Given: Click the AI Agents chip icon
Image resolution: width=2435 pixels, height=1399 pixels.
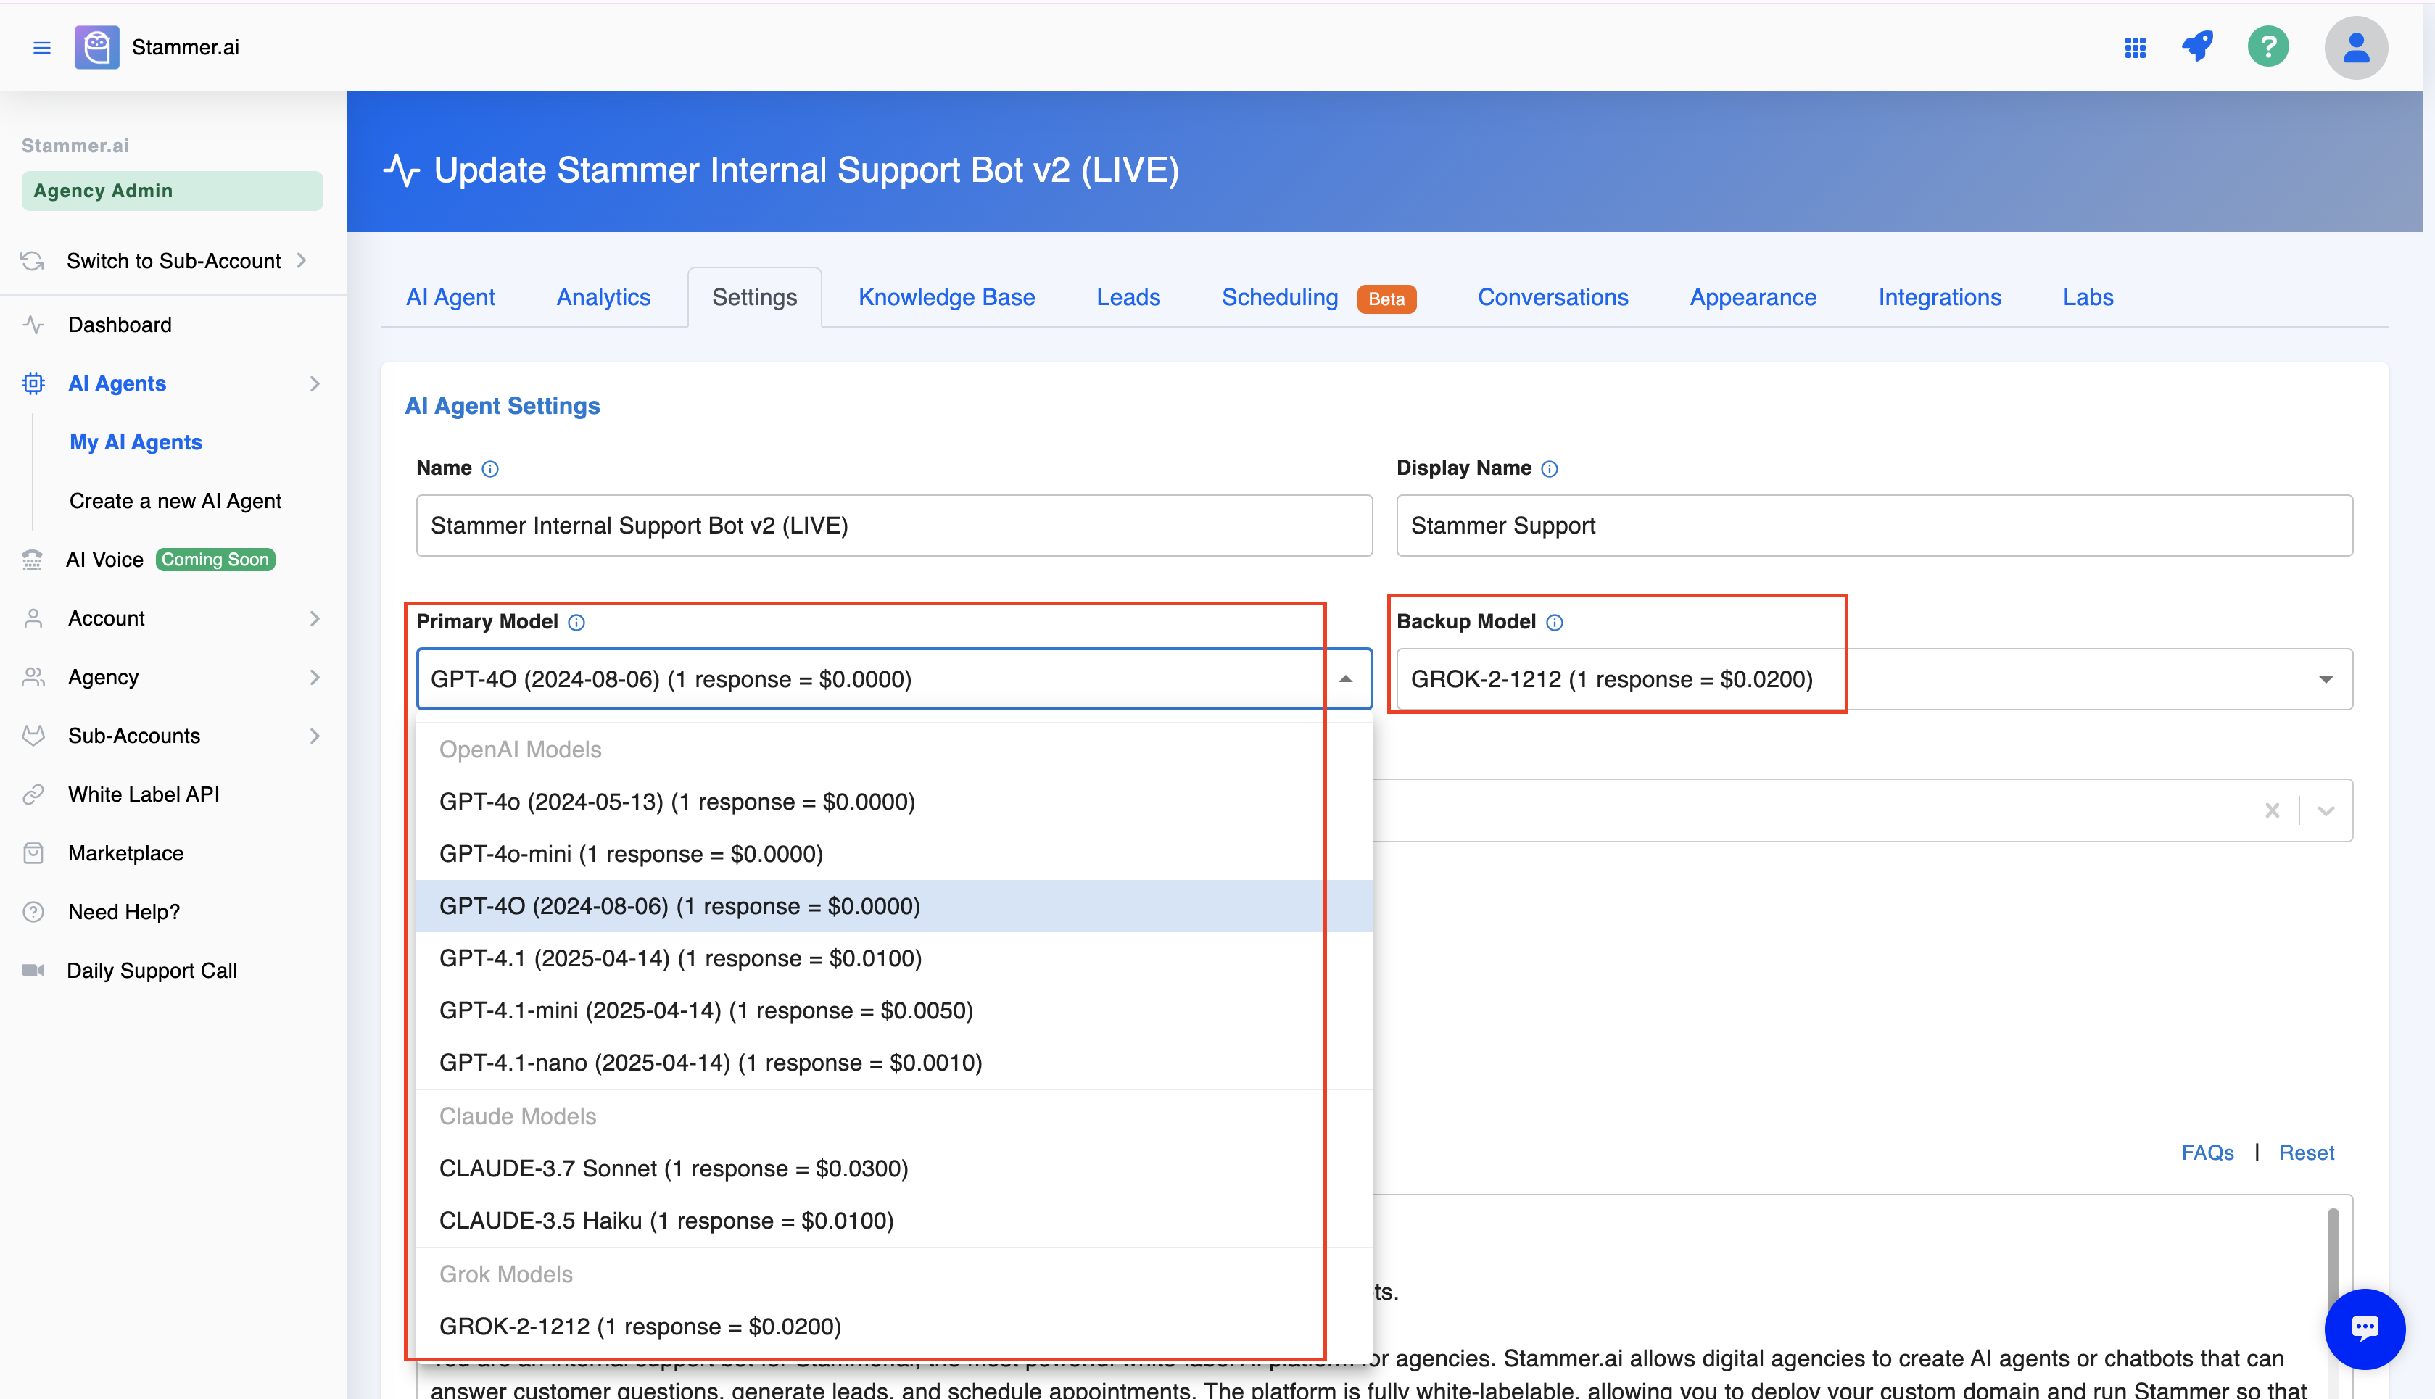Looking at the screenshot, I should pos(33,383).
